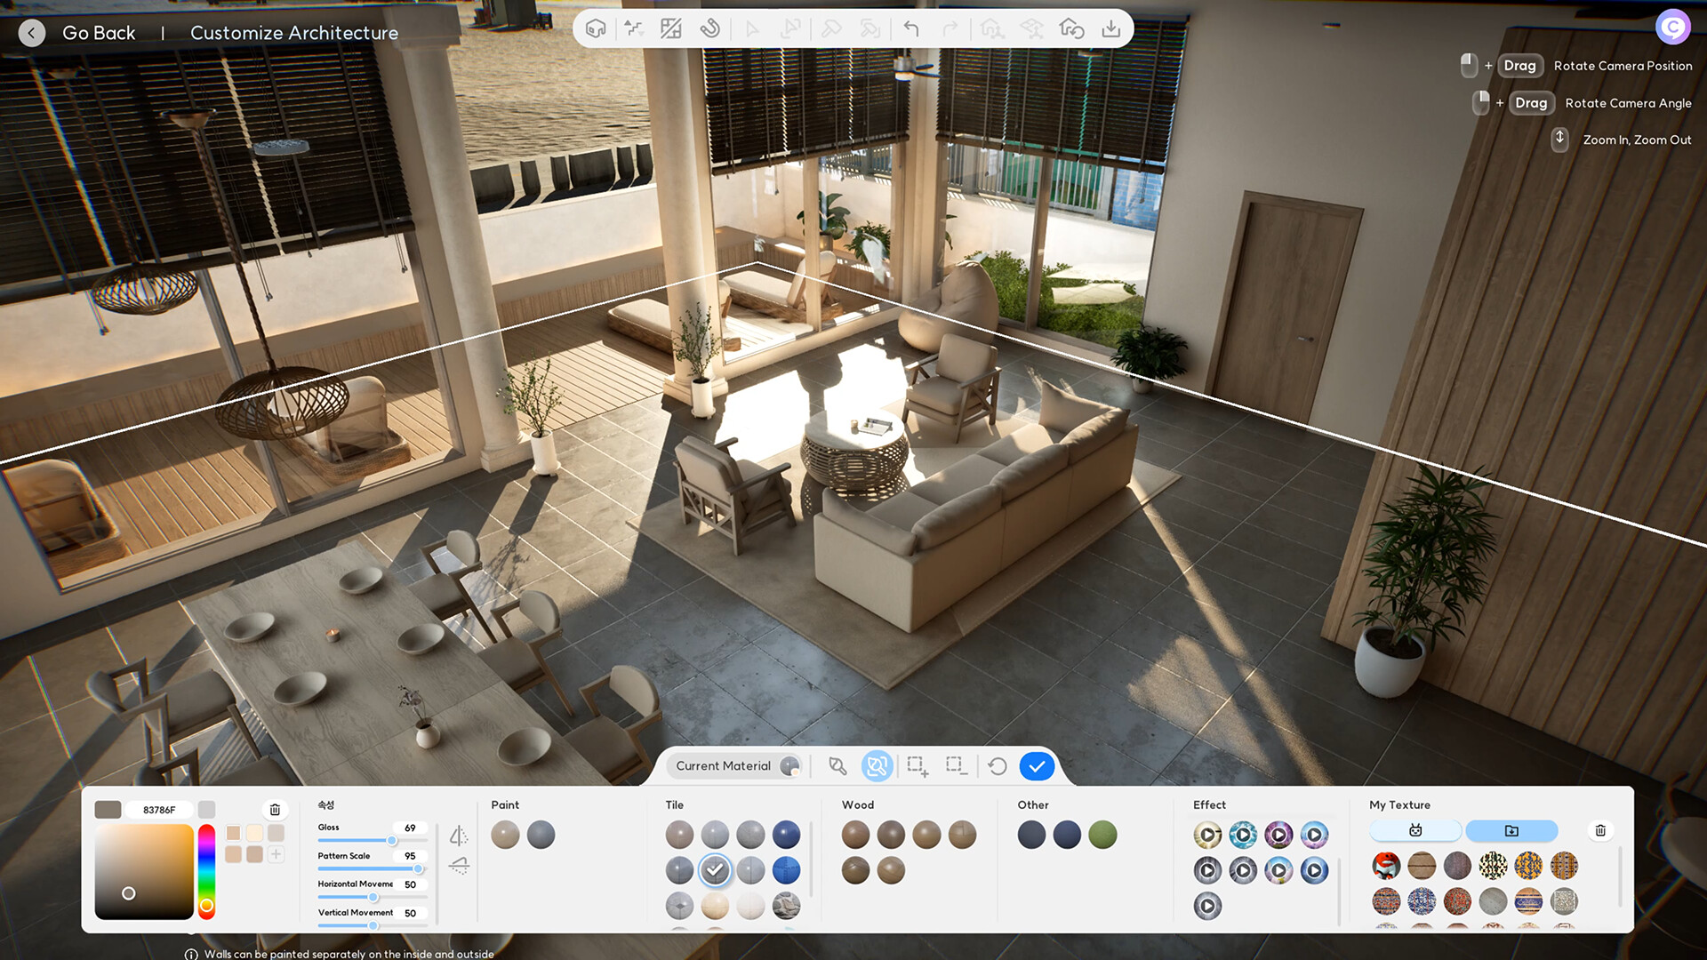Screen dimensions: 1707x960
Task: Select the material eyedropper tool
Action: click(837, 765)
